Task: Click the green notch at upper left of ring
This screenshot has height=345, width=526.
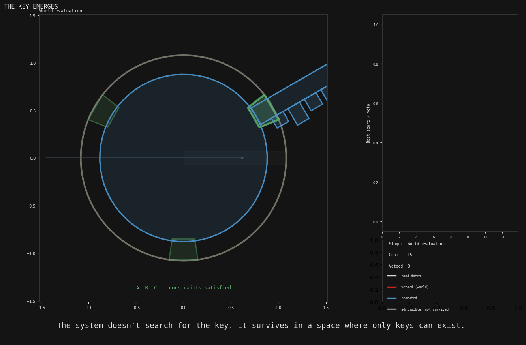Action: [103, 111]
